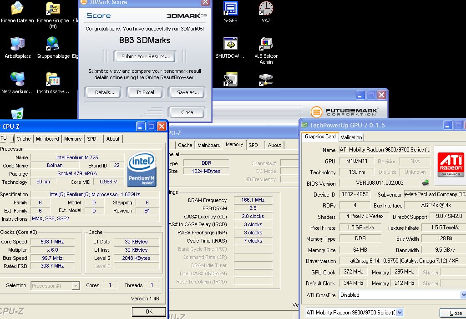
Task: Open the SPD tab in the rear CPU-Z window
Action: coord(253,145)
